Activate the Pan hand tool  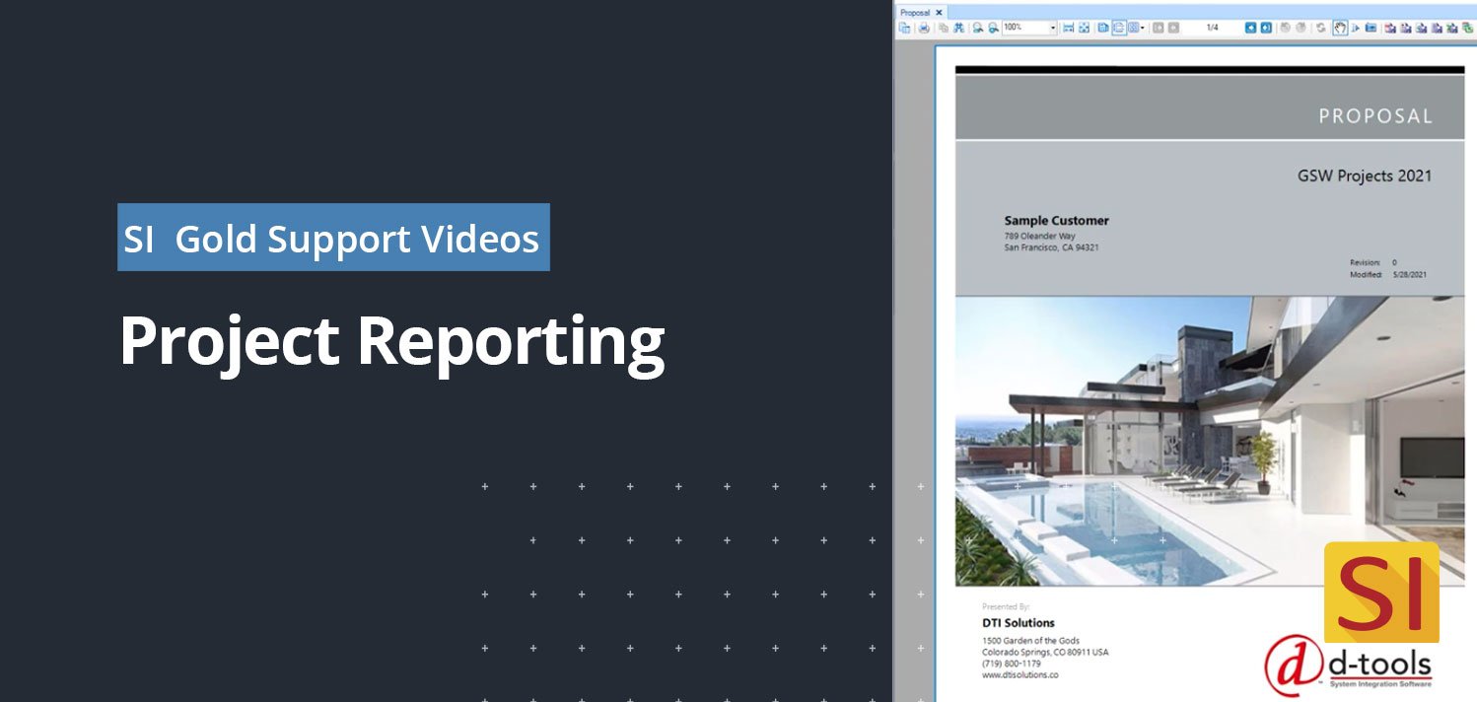[1340, 28]
